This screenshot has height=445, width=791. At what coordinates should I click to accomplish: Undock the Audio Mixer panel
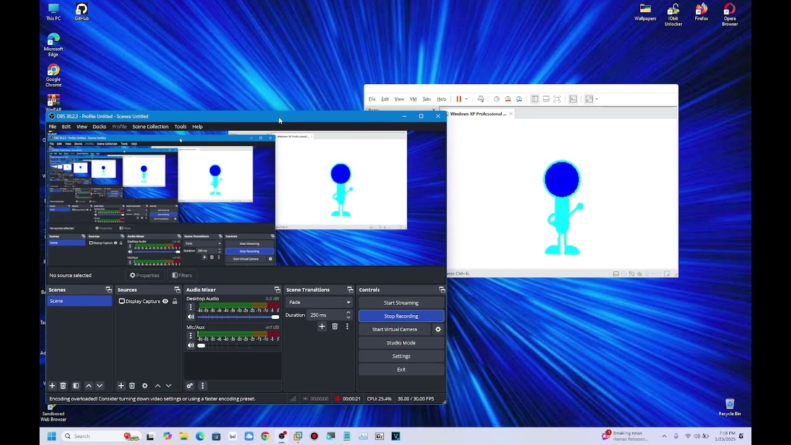coord(277,290)
